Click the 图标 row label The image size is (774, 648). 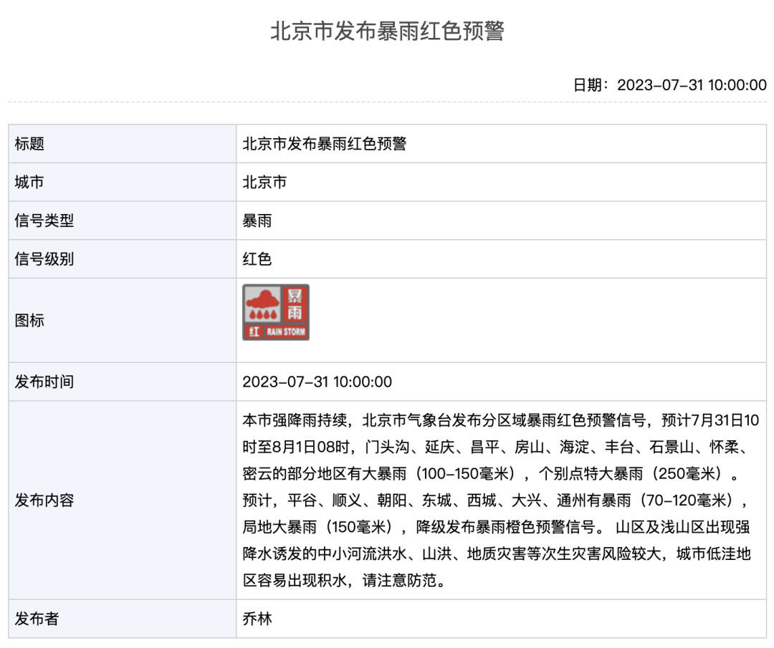point(29,320)
